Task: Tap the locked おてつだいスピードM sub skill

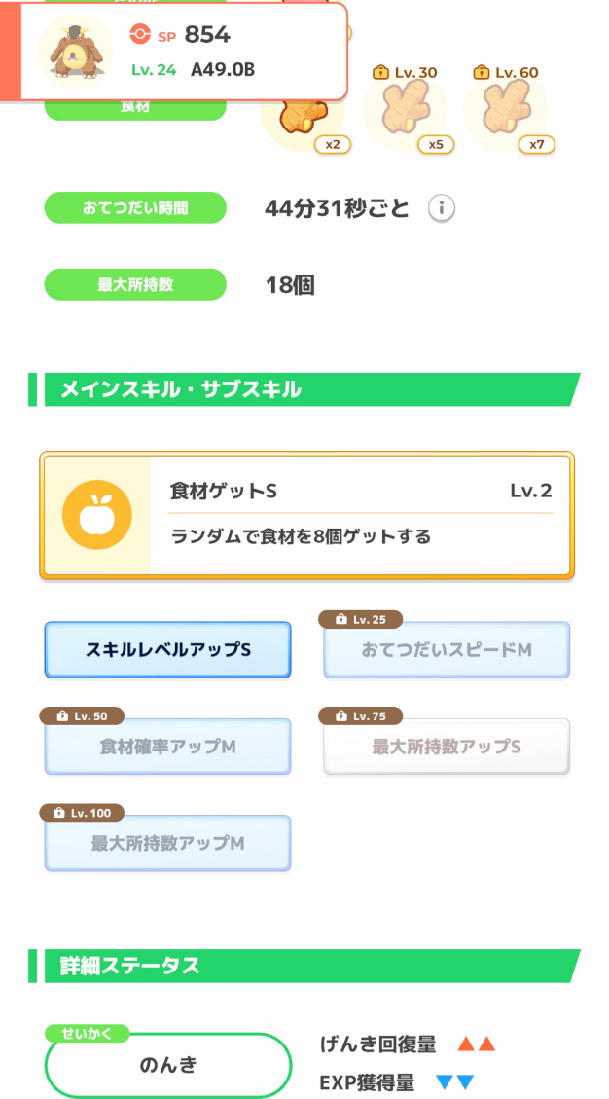Action: point(447,650)
